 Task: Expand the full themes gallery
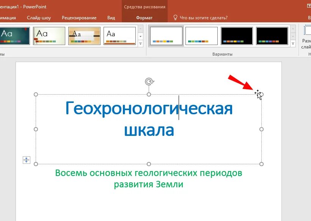click(140, 44)
